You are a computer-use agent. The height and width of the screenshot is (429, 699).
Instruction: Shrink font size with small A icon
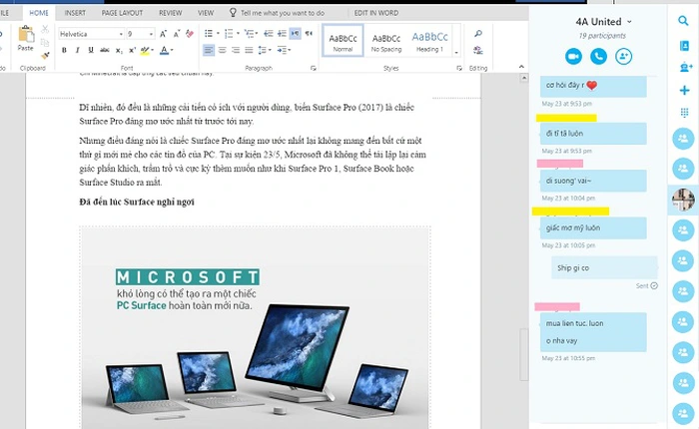(177, 34)
